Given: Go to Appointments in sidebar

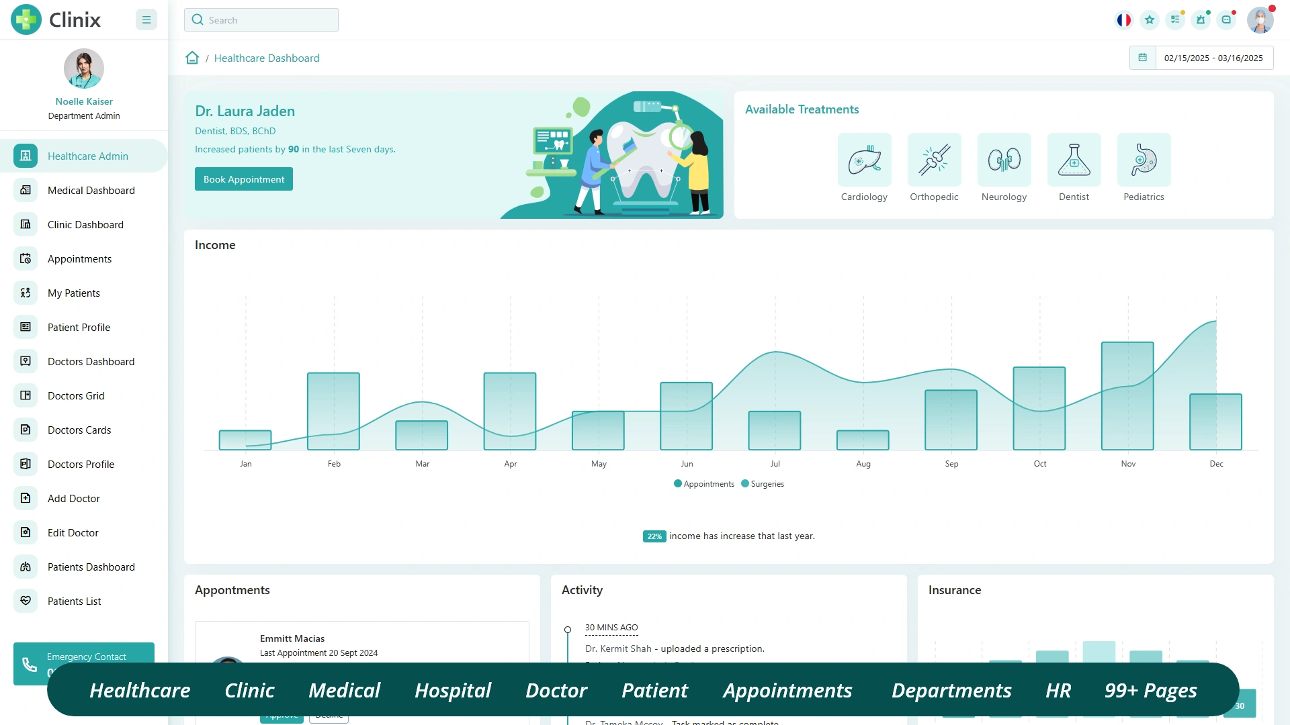Looking at the screenshot, I should 84,258.
